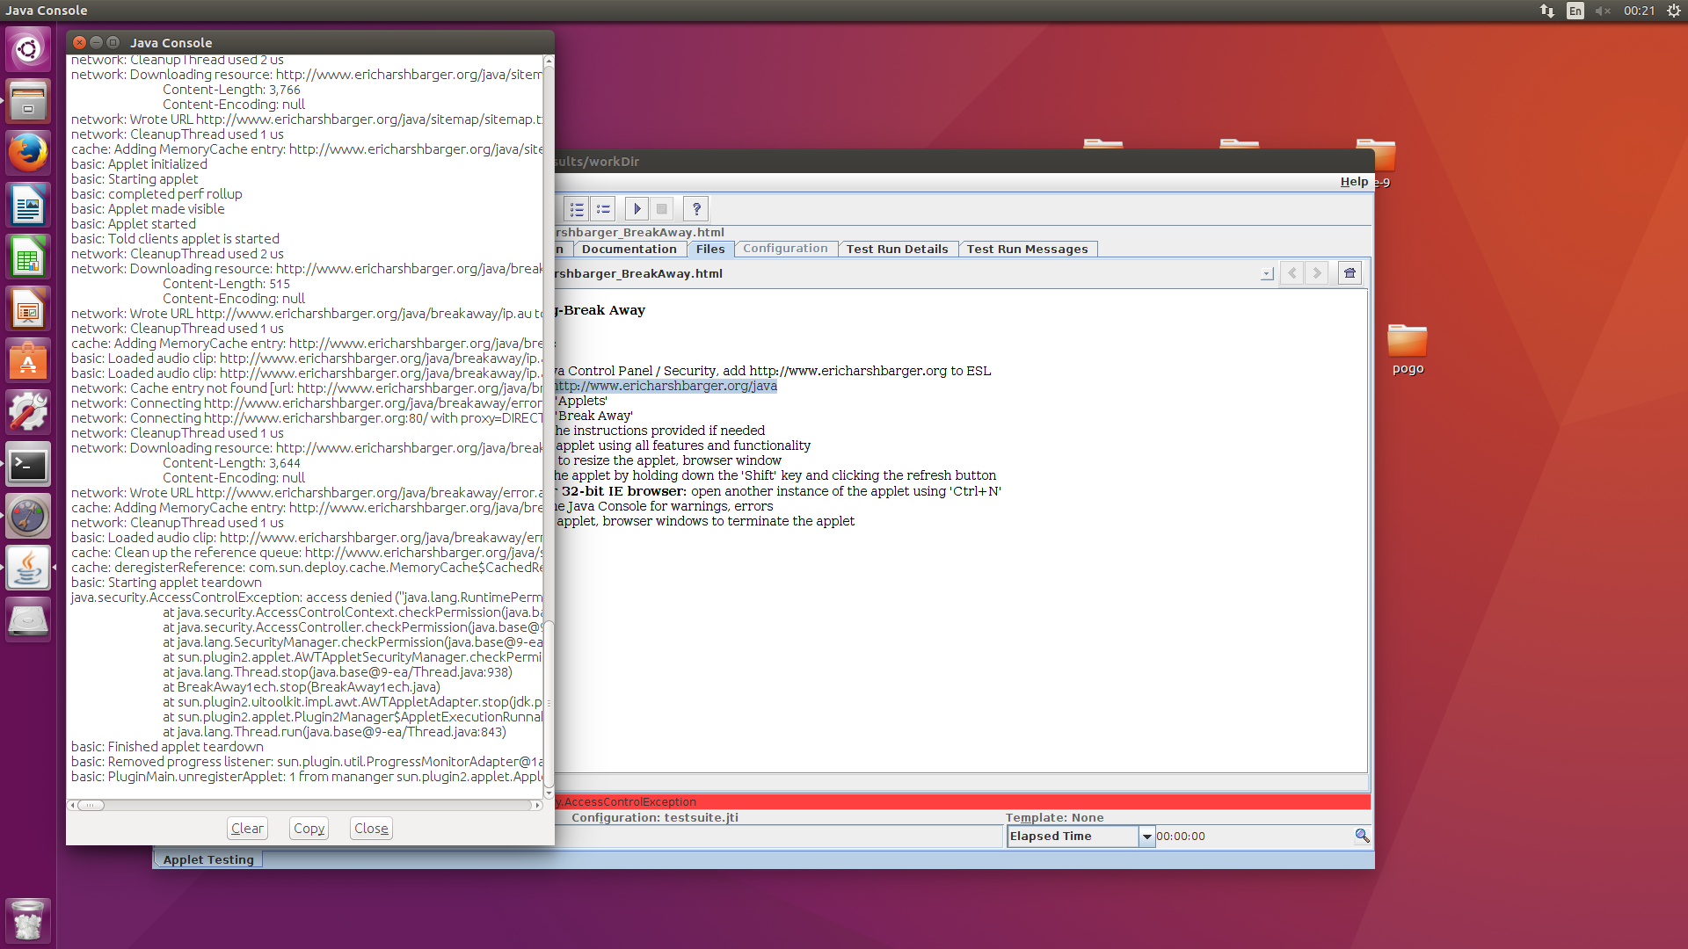1688x949 pixels.
Task: Open file history dropdown next to navigation arrows
Action: pyautogui.click(x=1266, y=274)
